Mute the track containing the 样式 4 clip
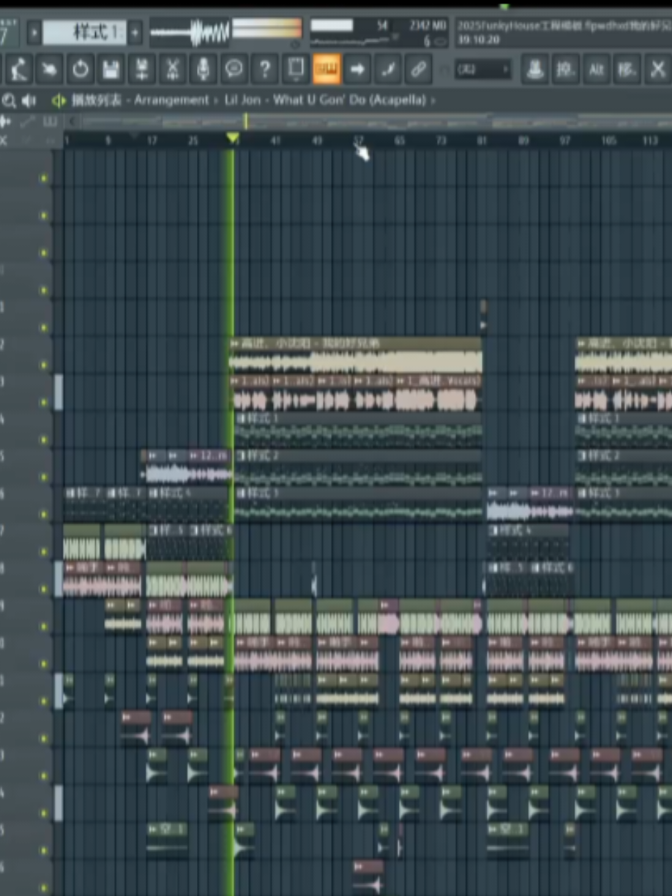The image size is (672, 896). click(x=44, y=551)
